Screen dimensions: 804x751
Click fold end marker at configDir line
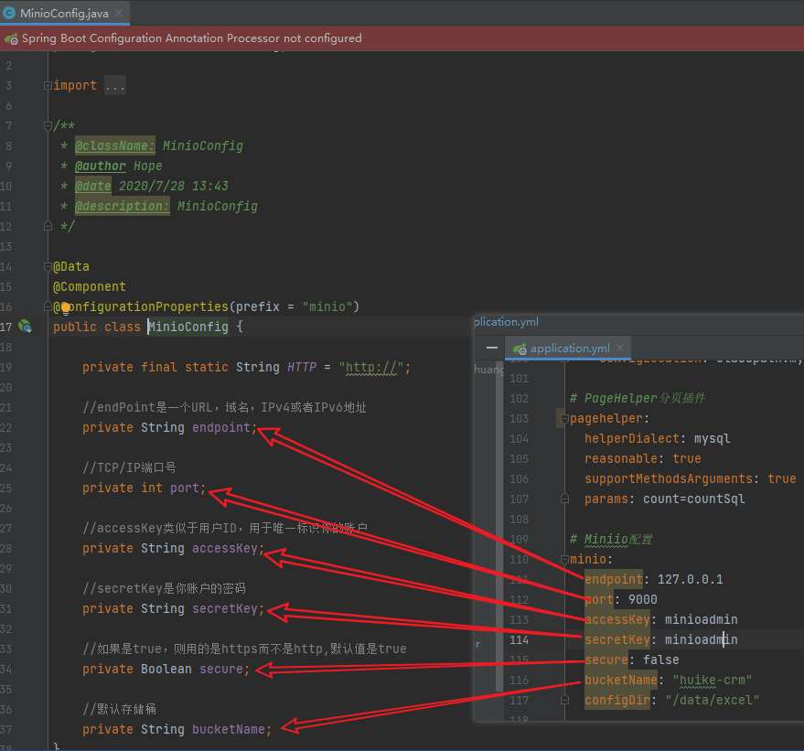point(564,701)
